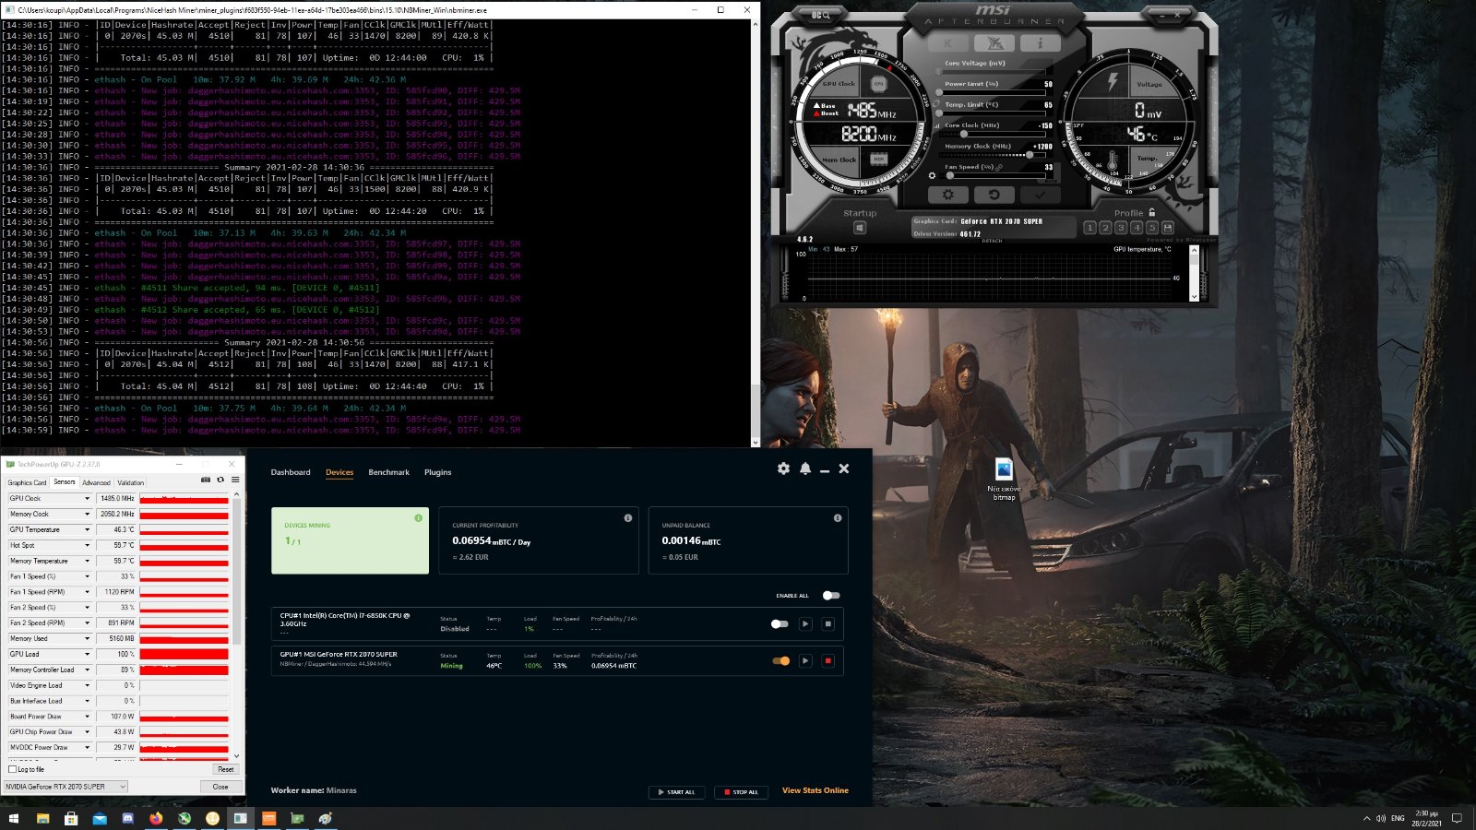Adjust Afterburner Power Limit slider
The height and width of the screenshot is (830, 1476).
coord(992,92)
